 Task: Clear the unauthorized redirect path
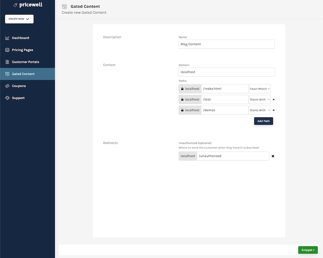273,156
